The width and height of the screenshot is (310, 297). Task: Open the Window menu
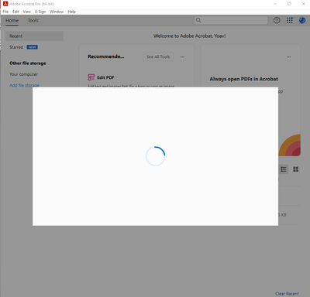point(57,12)
